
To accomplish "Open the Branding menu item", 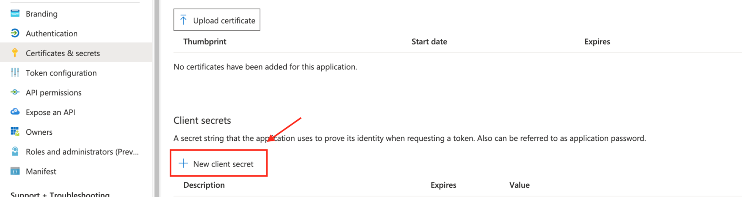I will point(42,14).
